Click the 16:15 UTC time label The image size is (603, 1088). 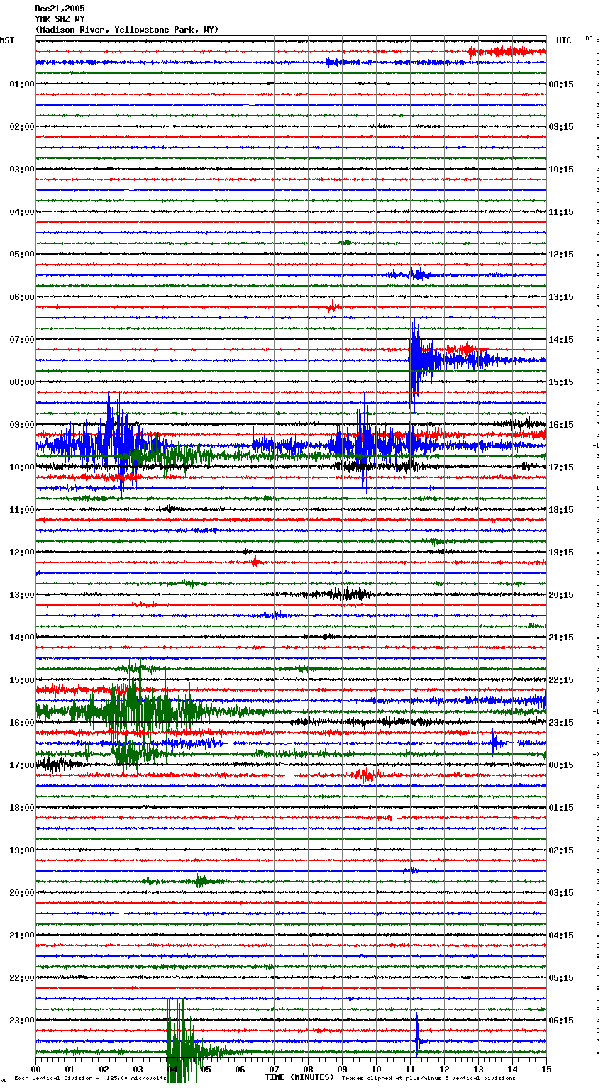pyautogui.click(x=561, y=425)
